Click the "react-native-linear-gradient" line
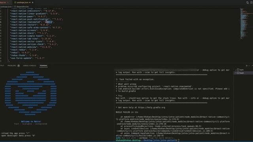This screenshot has height=142, width=253. point(35,14)
